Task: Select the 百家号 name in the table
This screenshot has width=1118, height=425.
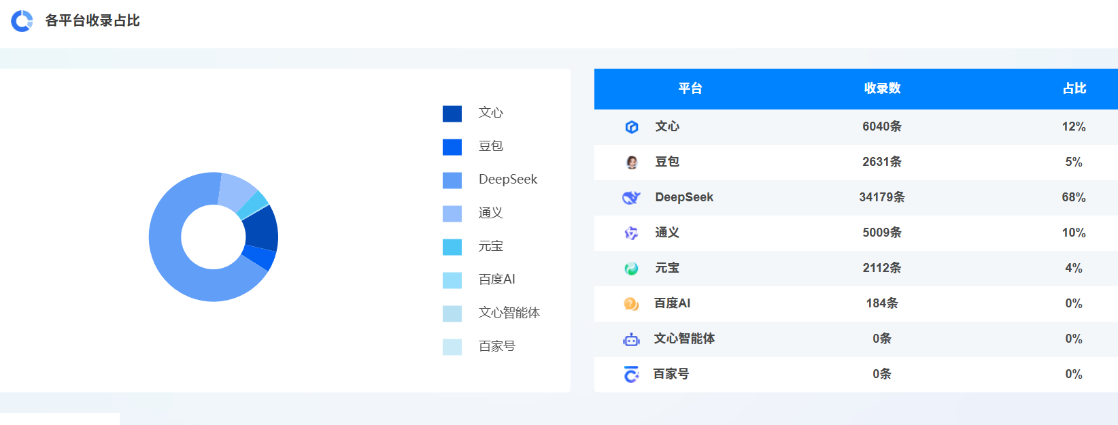Action: 671,374
